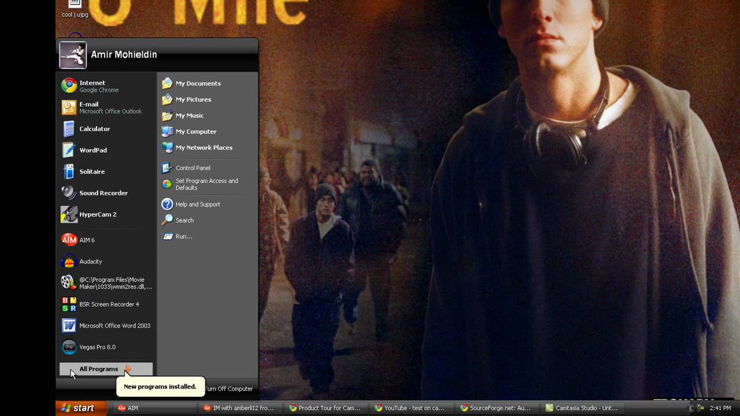Click Turn Off Computer button
740x416 pixels.
click(228, 389)
